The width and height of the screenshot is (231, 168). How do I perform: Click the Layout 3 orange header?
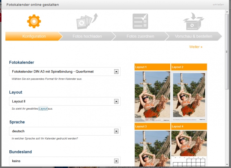[x=152, y=127]
